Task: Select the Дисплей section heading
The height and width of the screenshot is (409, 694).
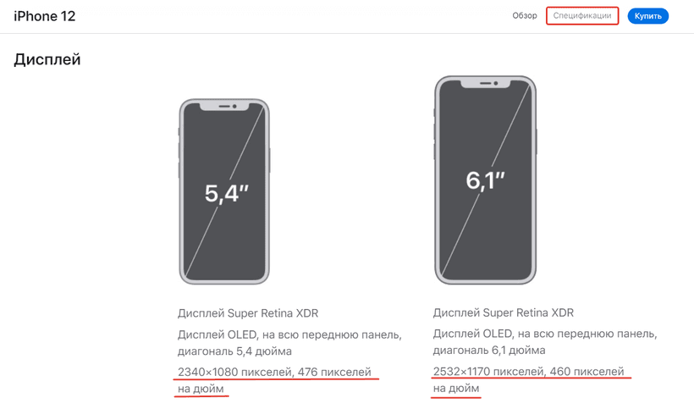Action: [47, 59]
